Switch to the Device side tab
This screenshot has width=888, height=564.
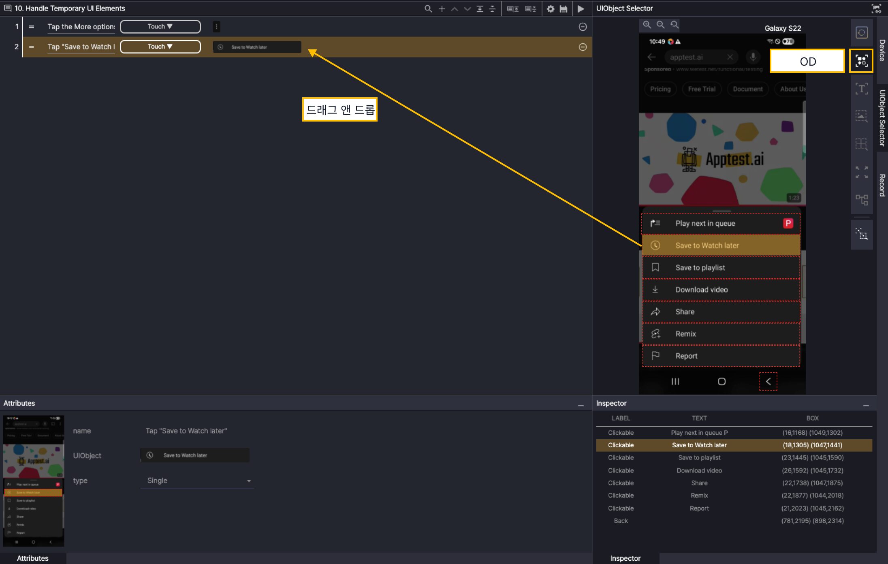coord(882,50)
